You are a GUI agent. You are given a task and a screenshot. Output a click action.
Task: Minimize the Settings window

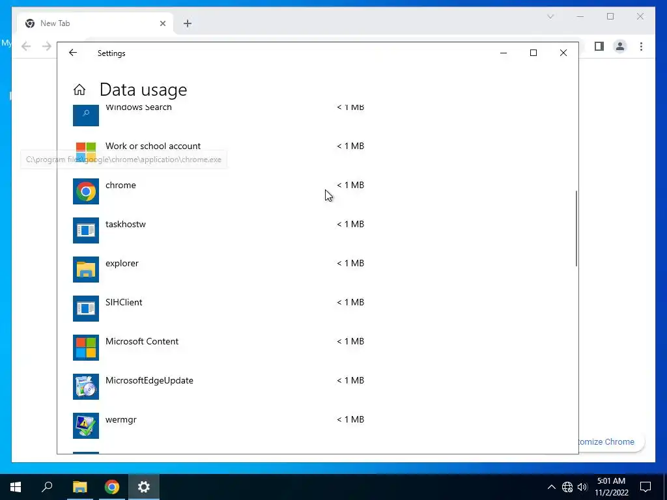coord(504,53)
